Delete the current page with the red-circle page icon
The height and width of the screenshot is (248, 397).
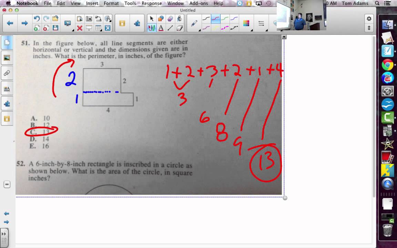(x=46, y=28)
